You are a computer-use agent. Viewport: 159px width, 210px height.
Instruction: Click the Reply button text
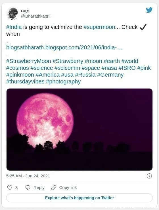click(x=39, y=188)
